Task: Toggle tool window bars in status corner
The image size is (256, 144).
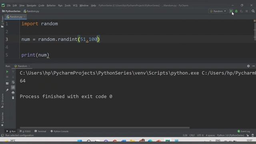Action: tap(2, 135)
